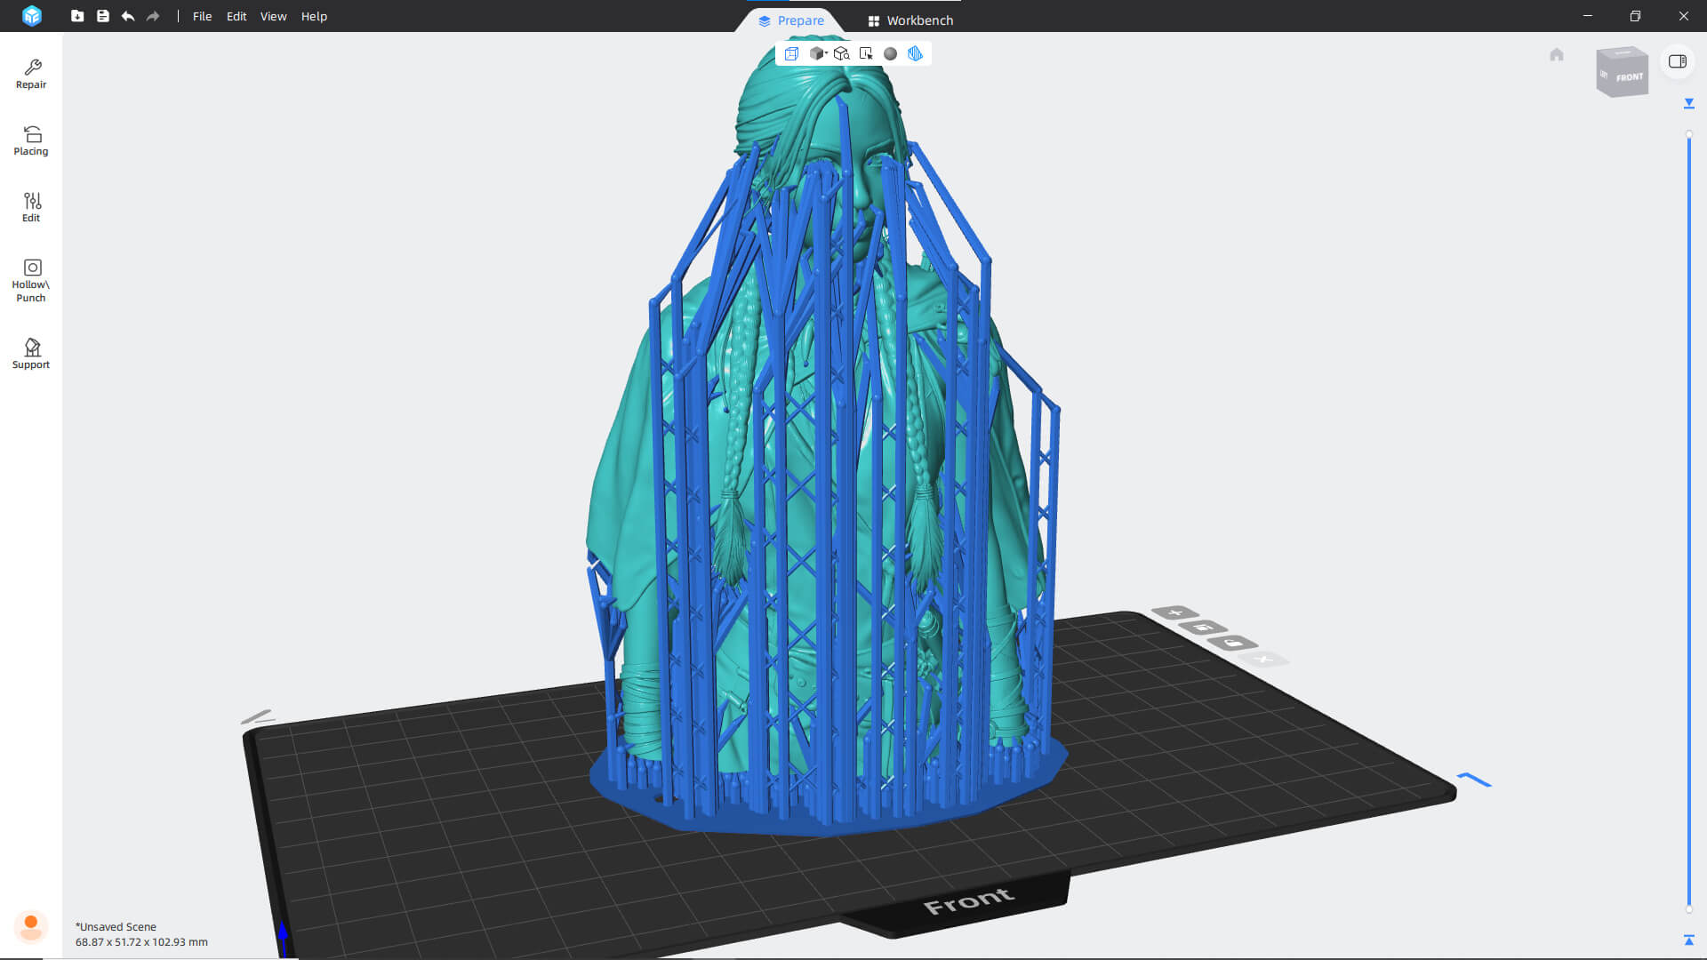The width and height of the screenshot is (1707, 960).
Task: Open the View menu
Action: point(273,16)
